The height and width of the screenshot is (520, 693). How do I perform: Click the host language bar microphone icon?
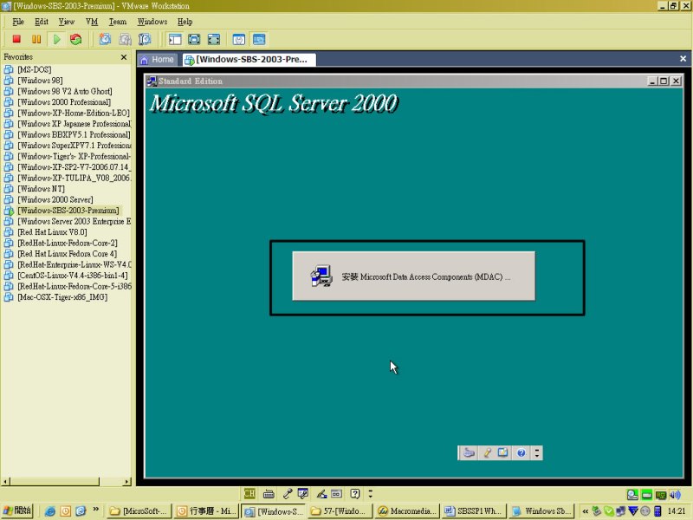coord(288,493)
